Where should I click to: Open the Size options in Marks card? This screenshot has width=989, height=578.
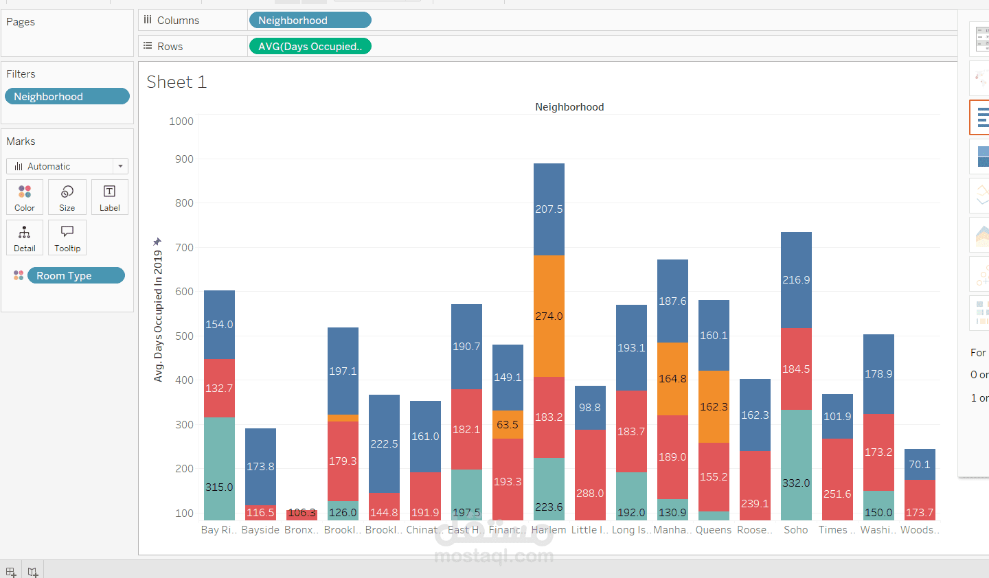click(67, 197)
